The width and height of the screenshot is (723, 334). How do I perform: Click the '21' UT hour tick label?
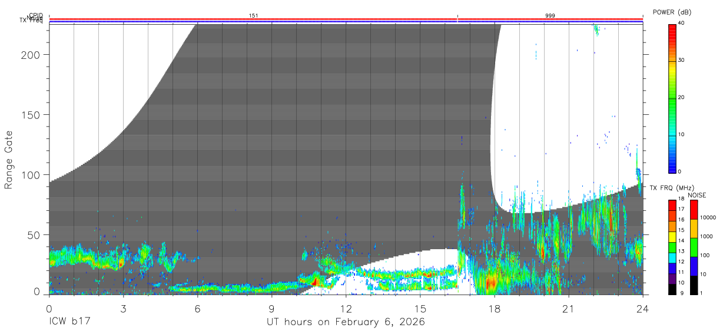[x=568, y=309]
